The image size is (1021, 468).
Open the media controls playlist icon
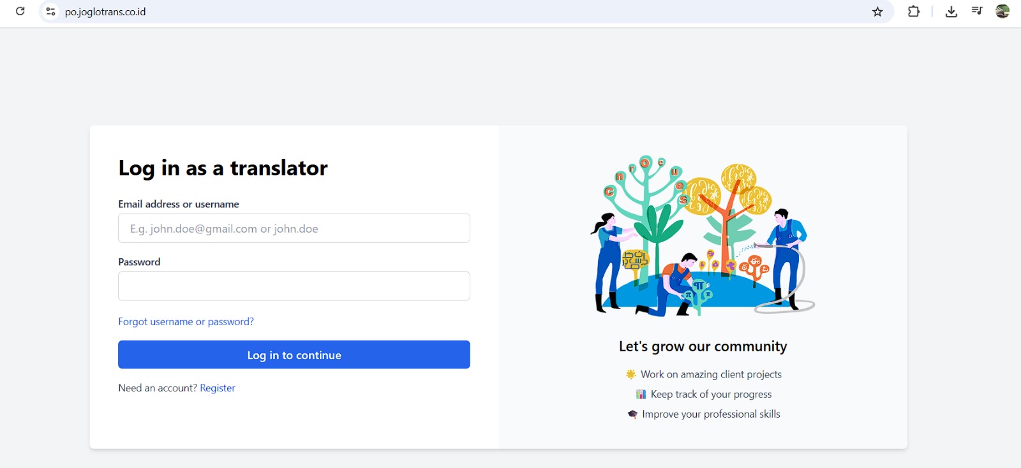click(977, 11)
